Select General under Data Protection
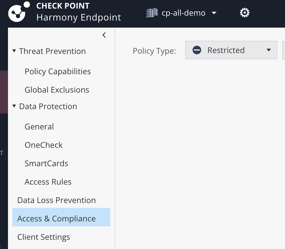The height and width of the screenshot is (249, 285). [39, 126]
